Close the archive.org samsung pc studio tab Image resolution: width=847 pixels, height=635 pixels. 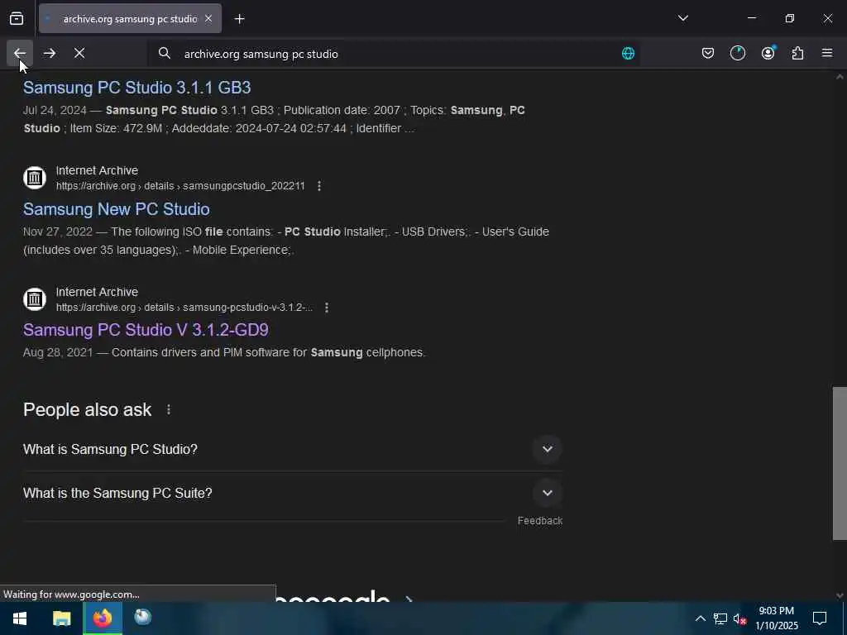(x=208, y=19)
